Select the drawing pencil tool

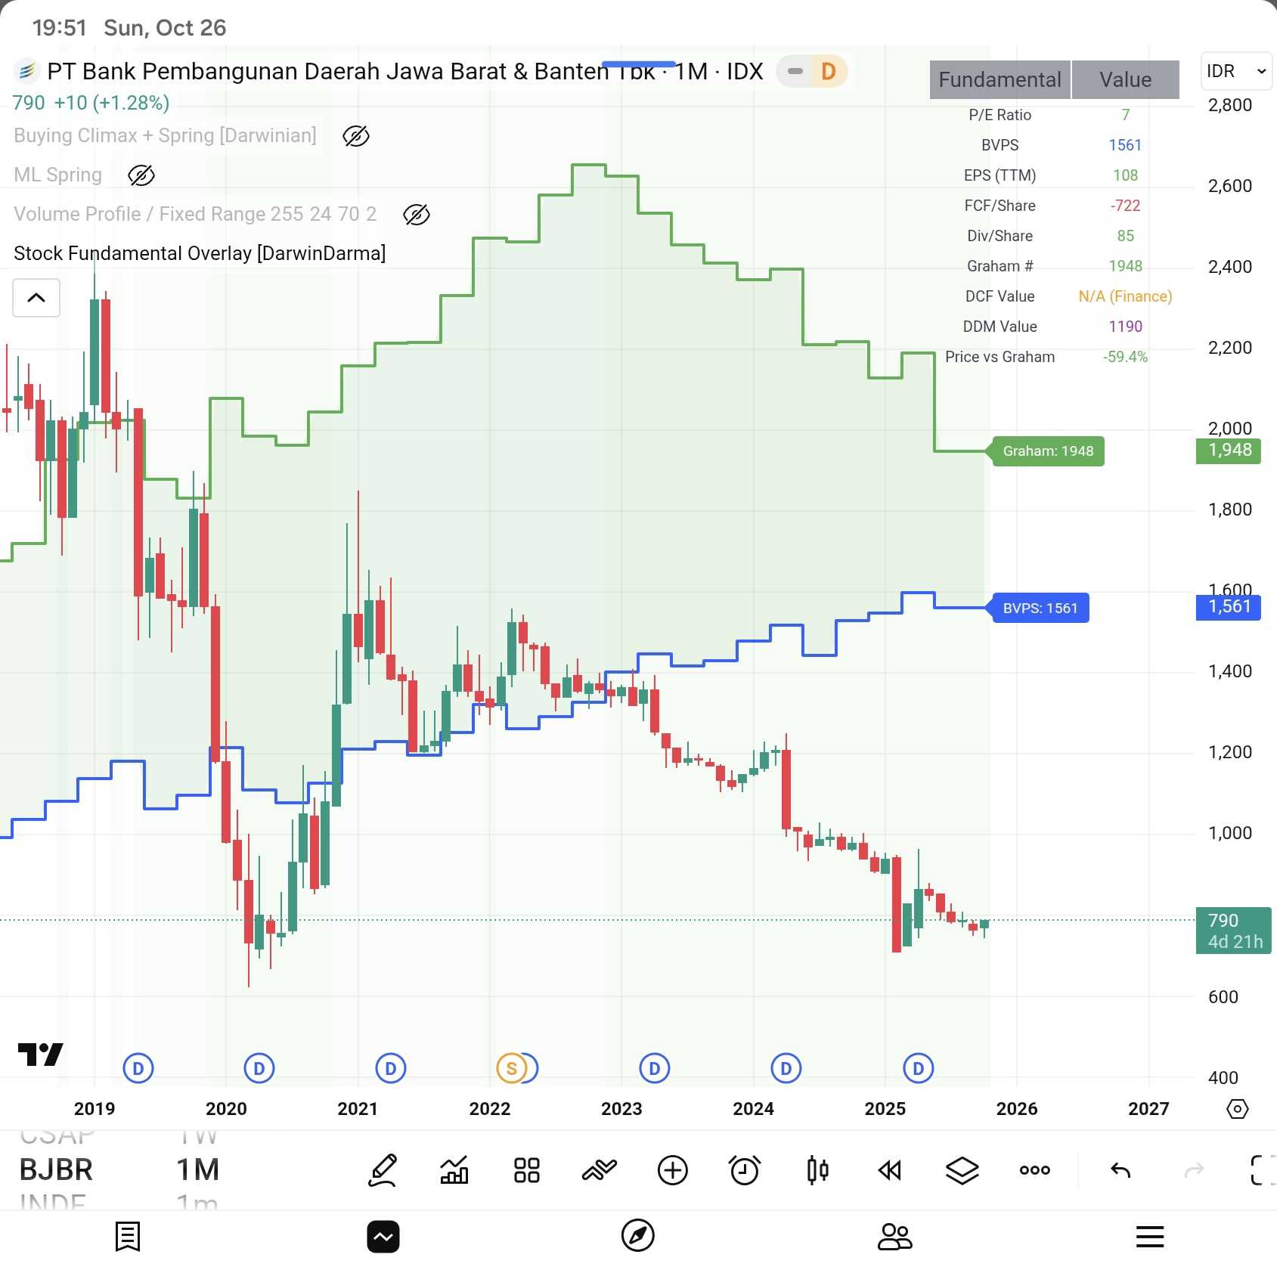(383, 1170)
